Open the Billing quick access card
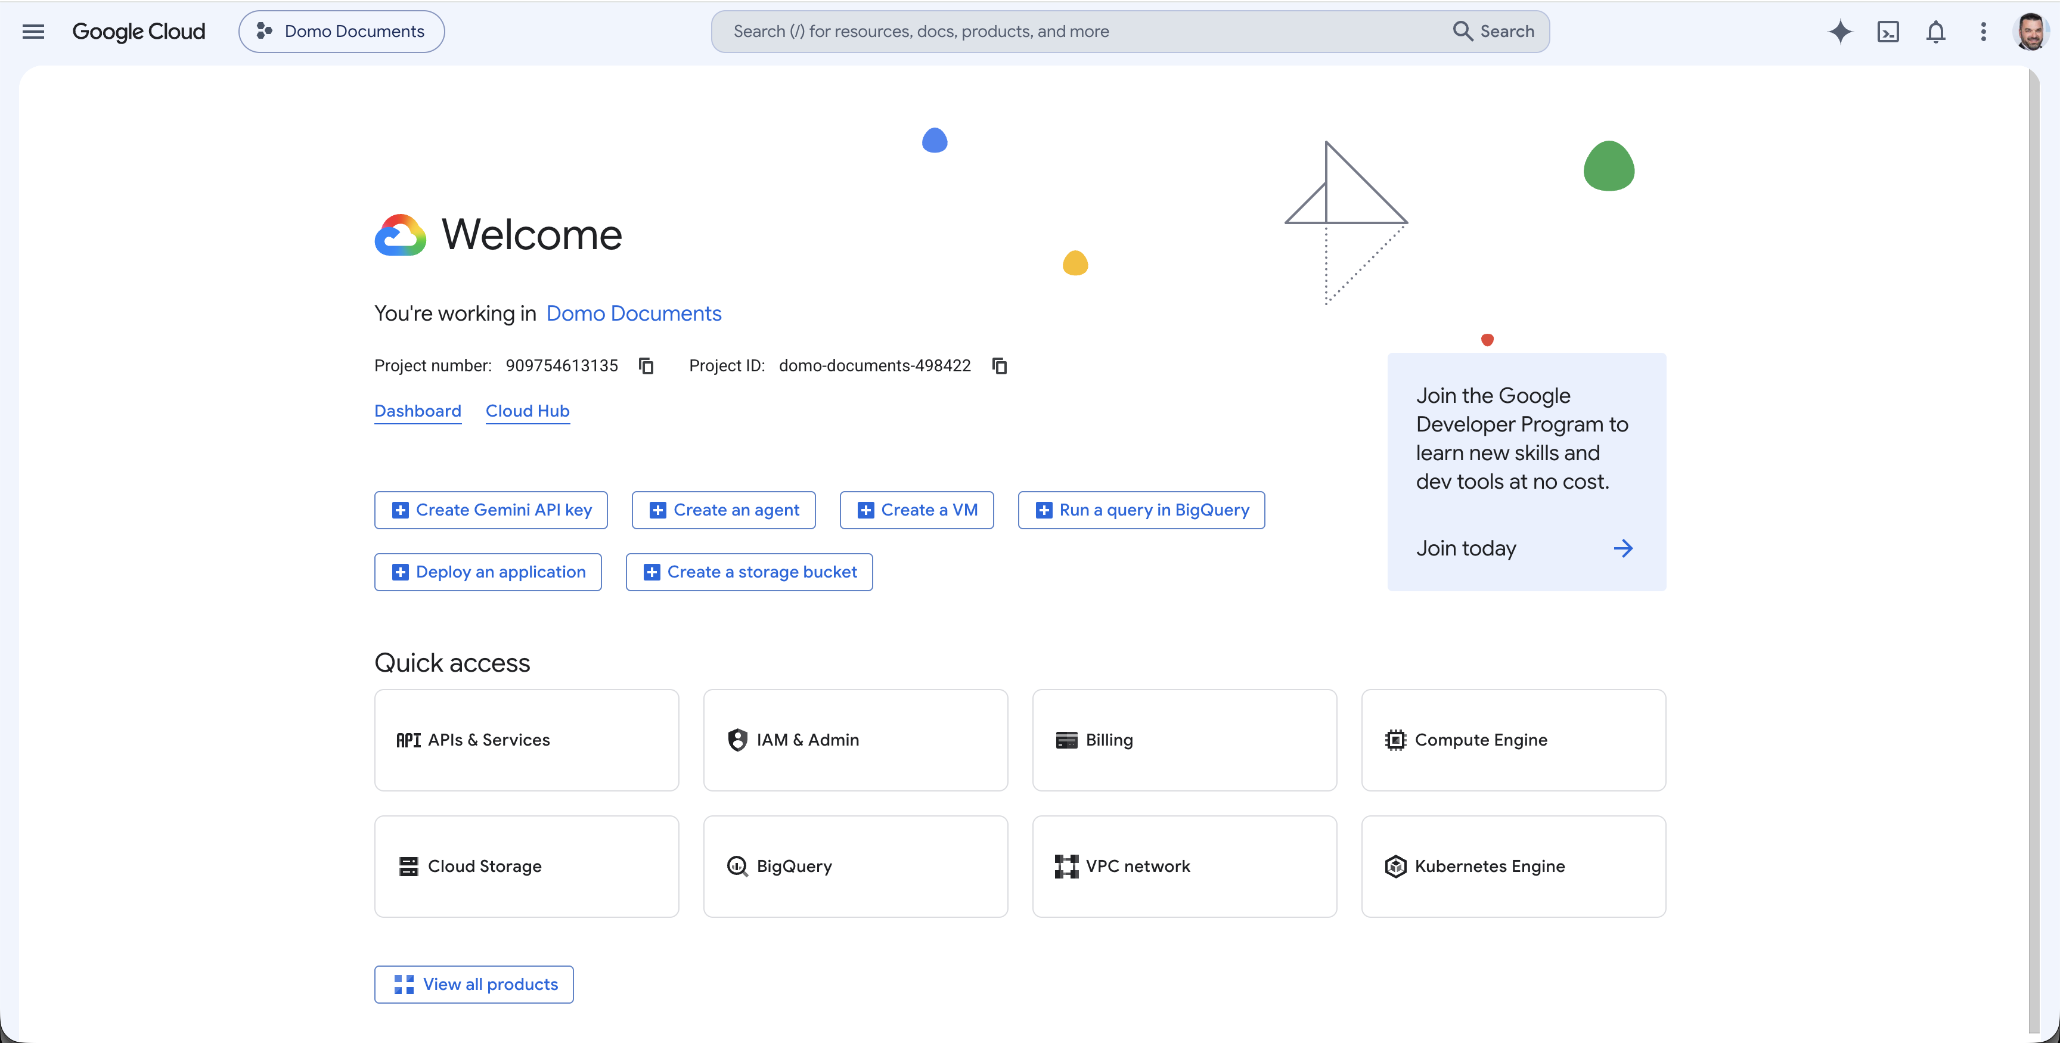Image resolution: width=2060 pixels, height=1043 pixels. point(1184,740)
